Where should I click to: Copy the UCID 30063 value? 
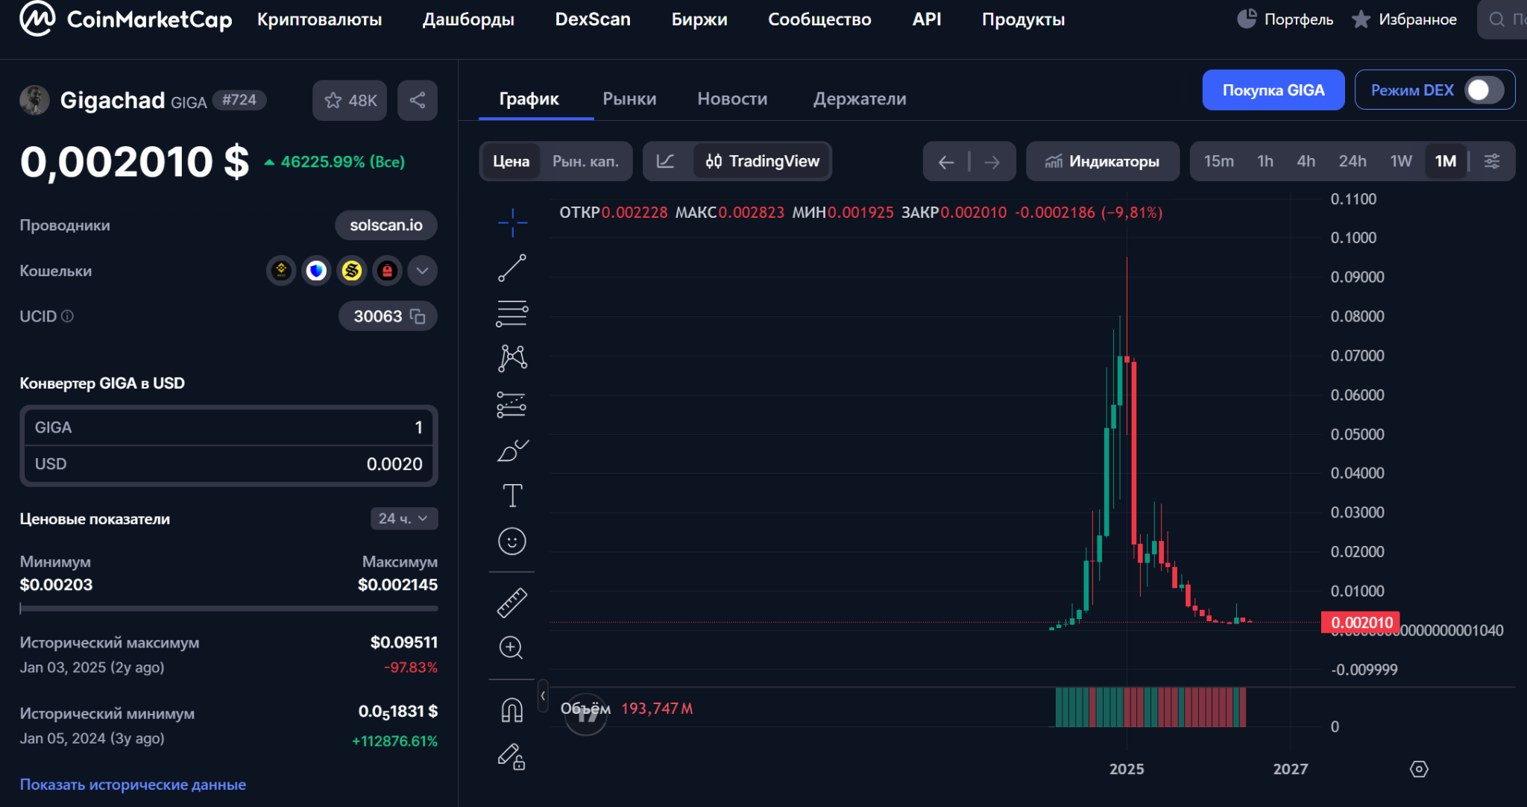click(x=418, y=316)
